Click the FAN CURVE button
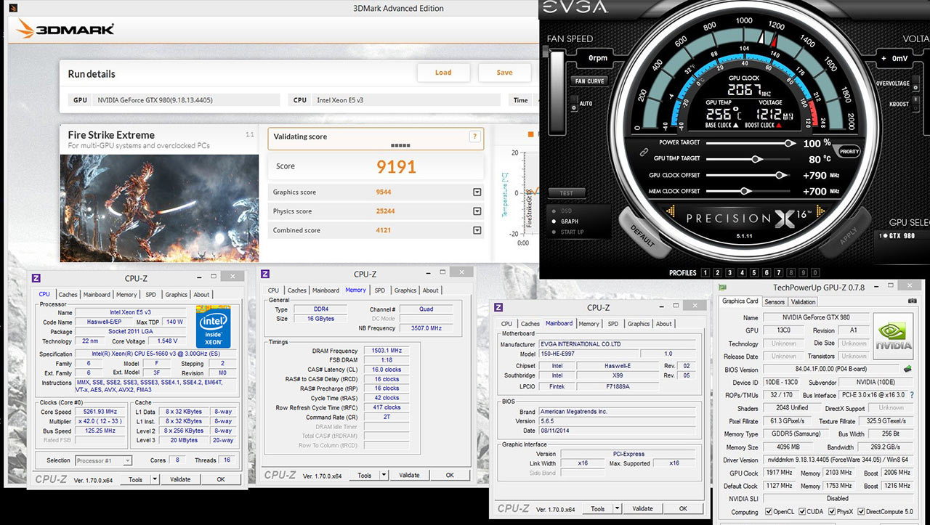The image size is (930, 525). tap(589, 81)
